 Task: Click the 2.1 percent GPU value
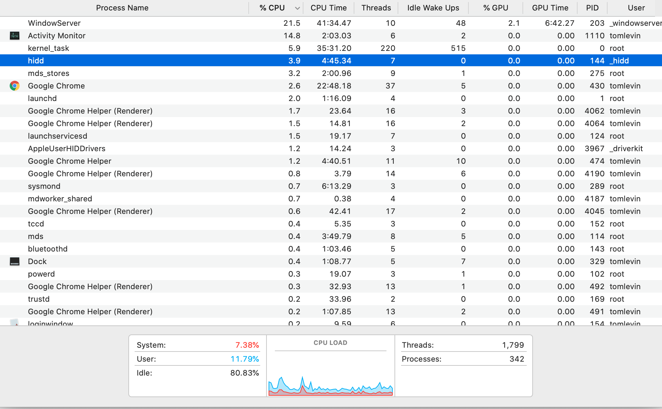pyautogui.click(x=514, y=23)
